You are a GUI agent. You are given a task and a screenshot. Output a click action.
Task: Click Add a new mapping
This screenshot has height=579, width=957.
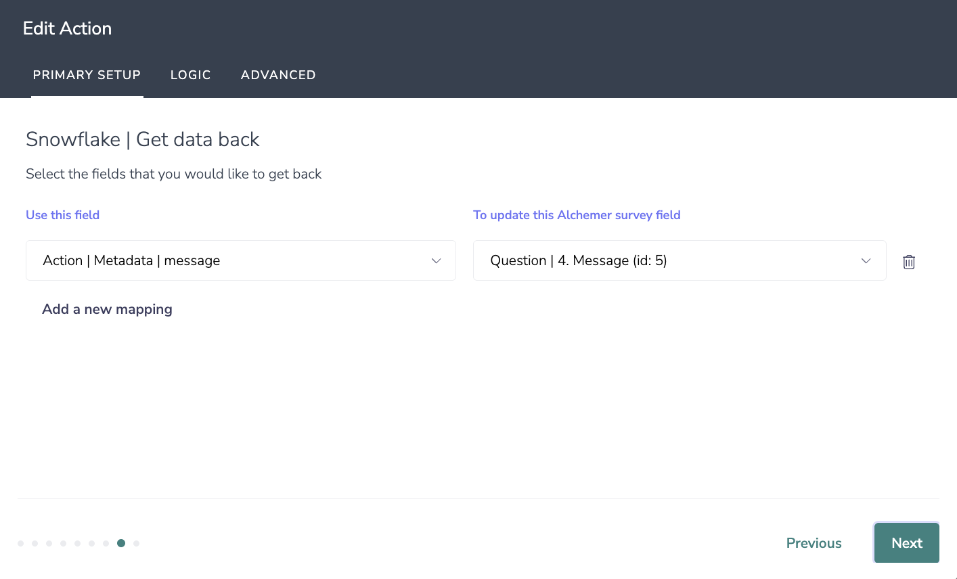[x=107, y=309]
